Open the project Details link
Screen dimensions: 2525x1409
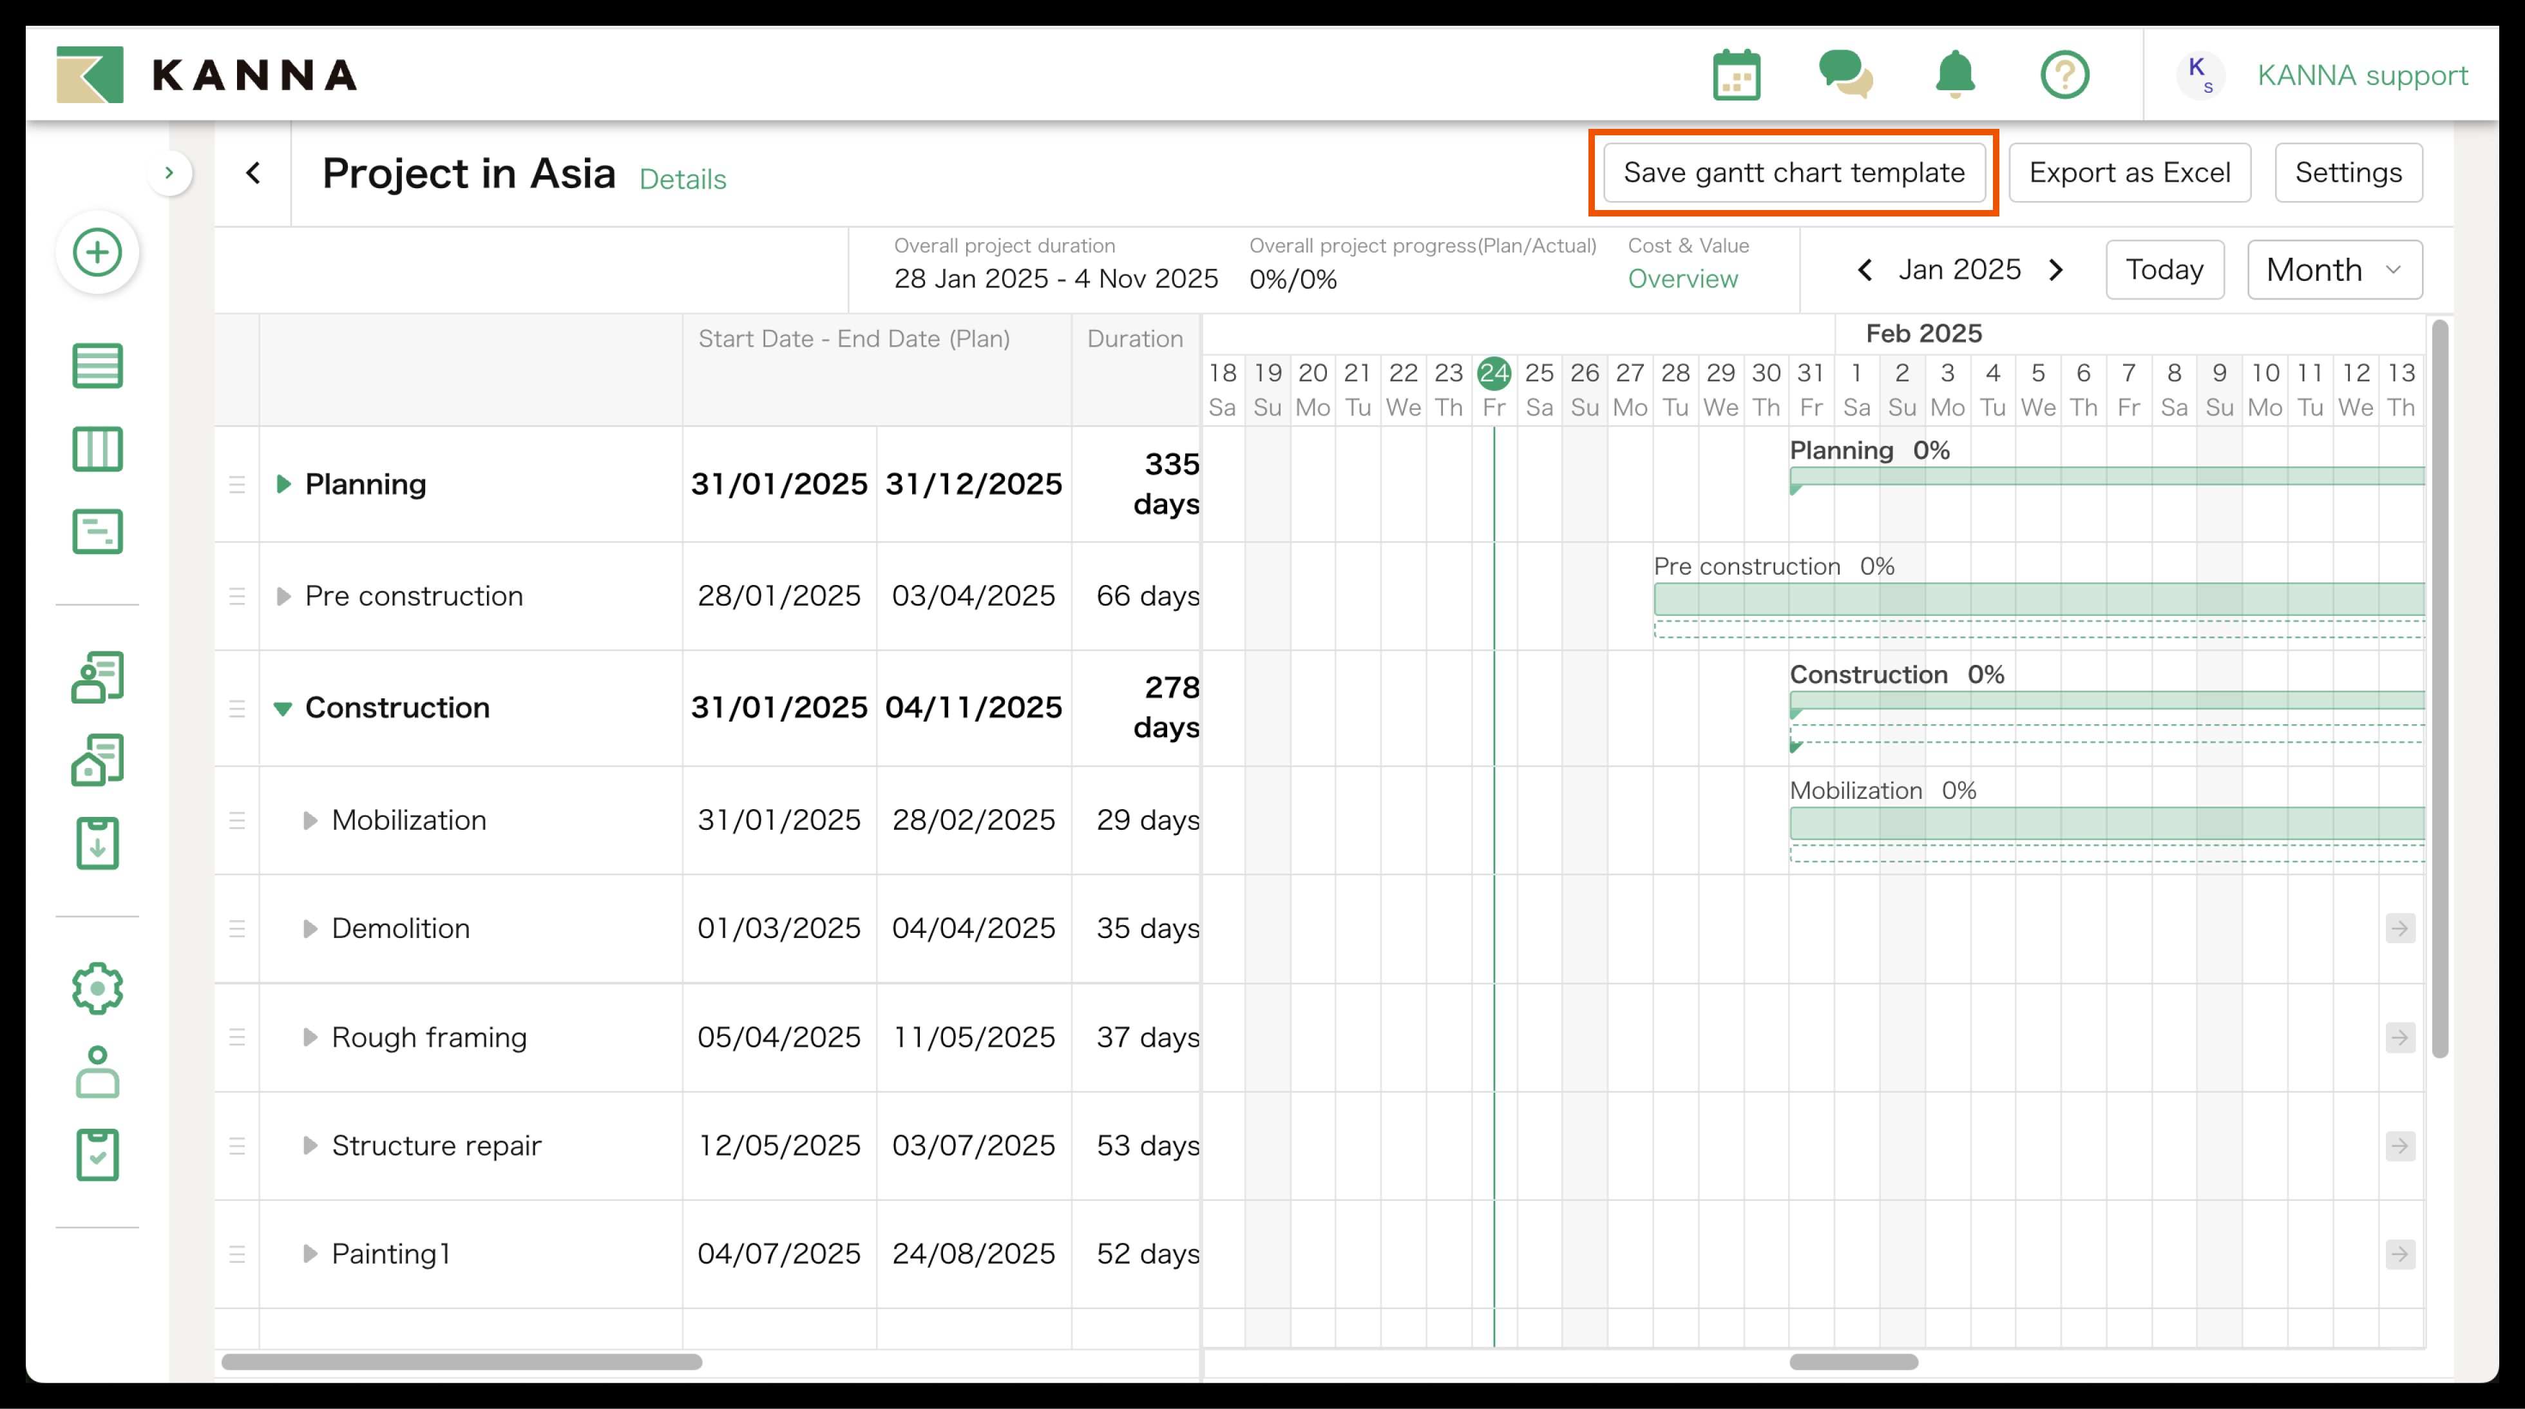click(x=682, y=180)
